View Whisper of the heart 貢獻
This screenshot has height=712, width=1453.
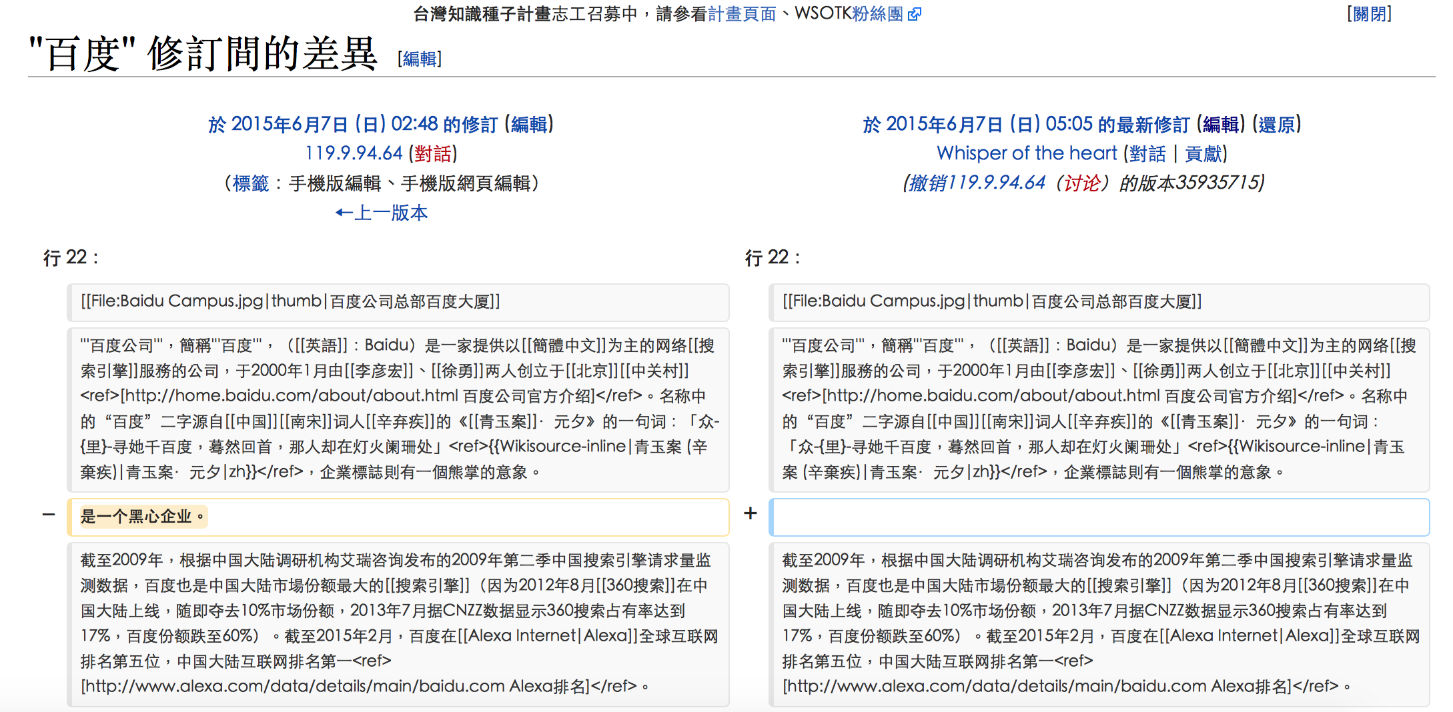pyautogui.click(x=1203, y=153)
